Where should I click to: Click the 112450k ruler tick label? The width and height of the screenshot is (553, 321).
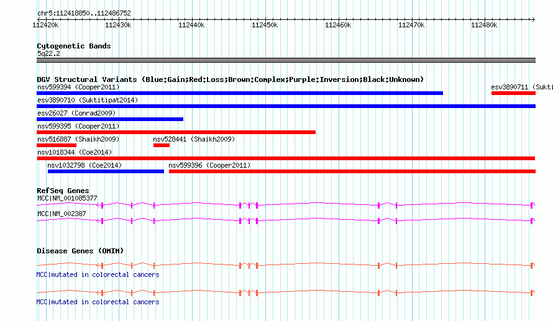coord(265,25)
